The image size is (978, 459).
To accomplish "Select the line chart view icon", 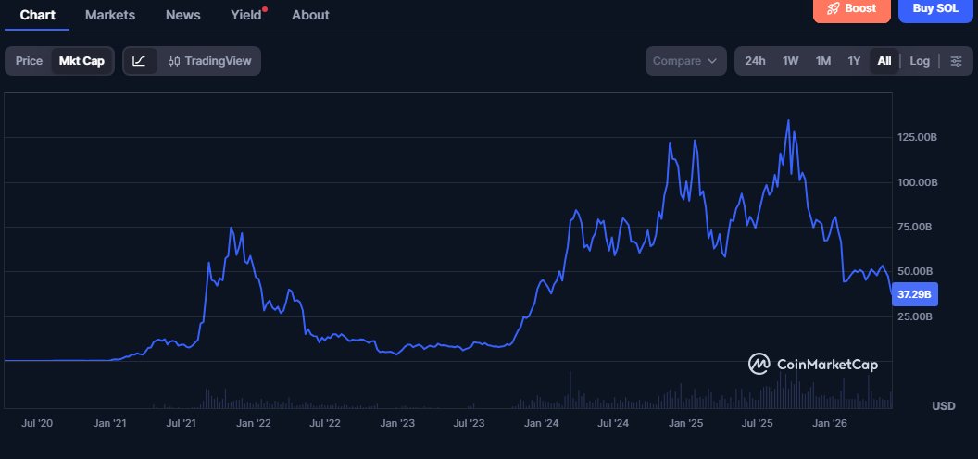I will coord(140,61).
